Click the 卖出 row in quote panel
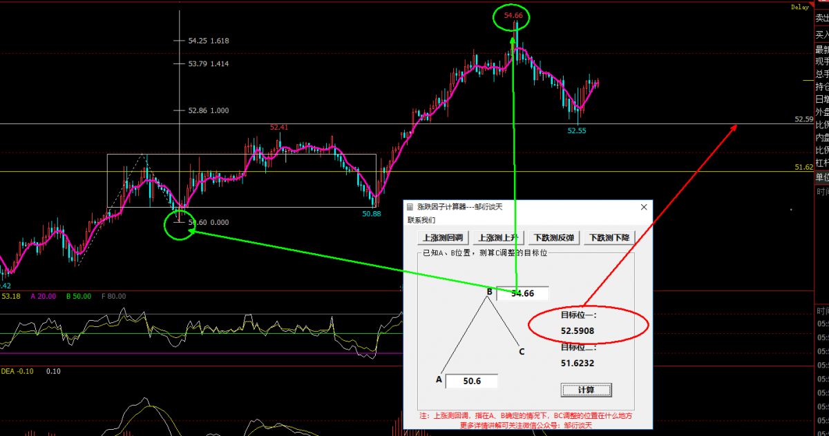Viewport: 829px width, 436px height. (822, 19)
